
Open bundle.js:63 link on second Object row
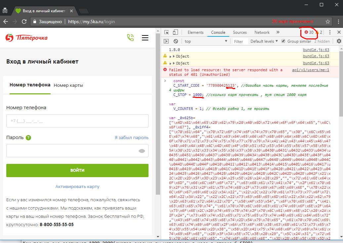click(x=316, y=63)
